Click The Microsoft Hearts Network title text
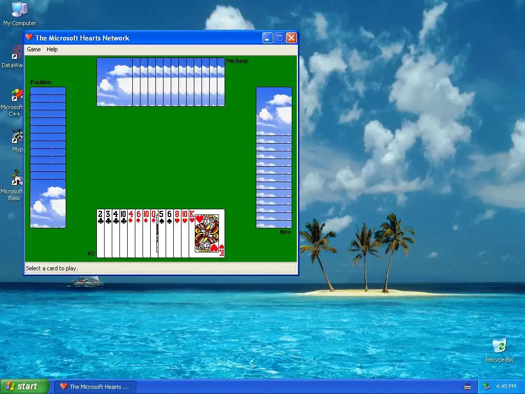The image size is (525, 394). pyautogui.click(x=83, y=38)
